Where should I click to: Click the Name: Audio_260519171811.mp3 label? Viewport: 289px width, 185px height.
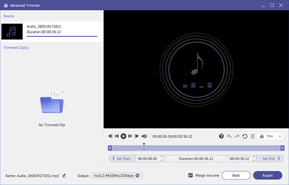[x=32, y=176]
